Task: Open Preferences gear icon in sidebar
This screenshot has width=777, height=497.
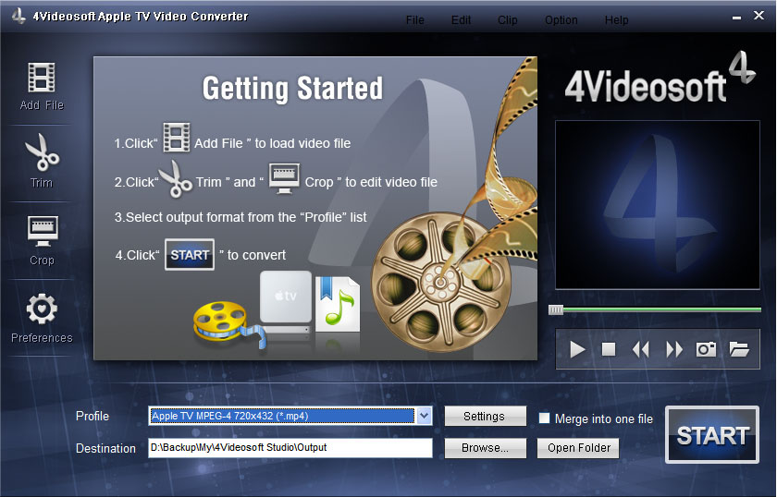Action: click(42, 309)
